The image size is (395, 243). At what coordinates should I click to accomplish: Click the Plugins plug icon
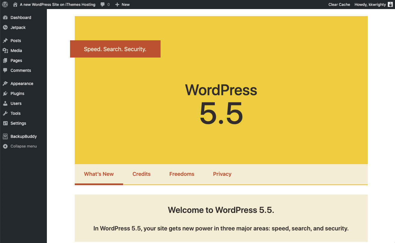click(x=5, y=93)
